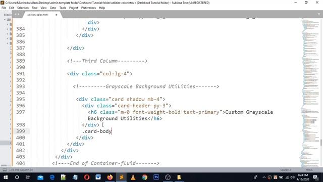Viewport: 323px width, 182px height.
Task: Open Cortana search circle
Action: tap(17, 177)
